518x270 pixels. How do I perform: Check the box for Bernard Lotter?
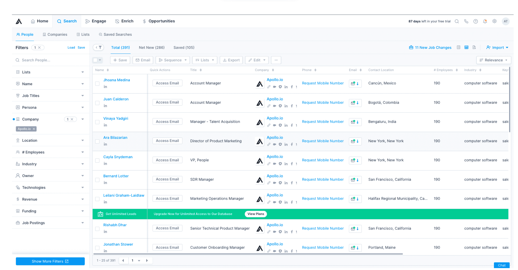97,180
